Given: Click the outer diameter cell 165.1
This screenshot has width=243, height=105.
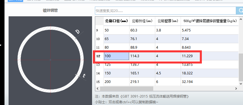Looking at the screenshot, I should click(x=142, y=73).
